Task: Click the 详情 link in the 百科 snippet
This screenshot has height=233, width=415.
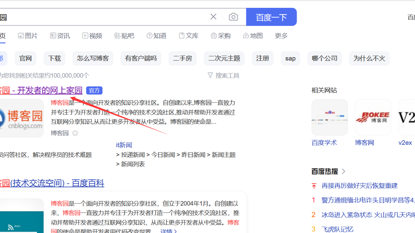Action: (168, 231)
